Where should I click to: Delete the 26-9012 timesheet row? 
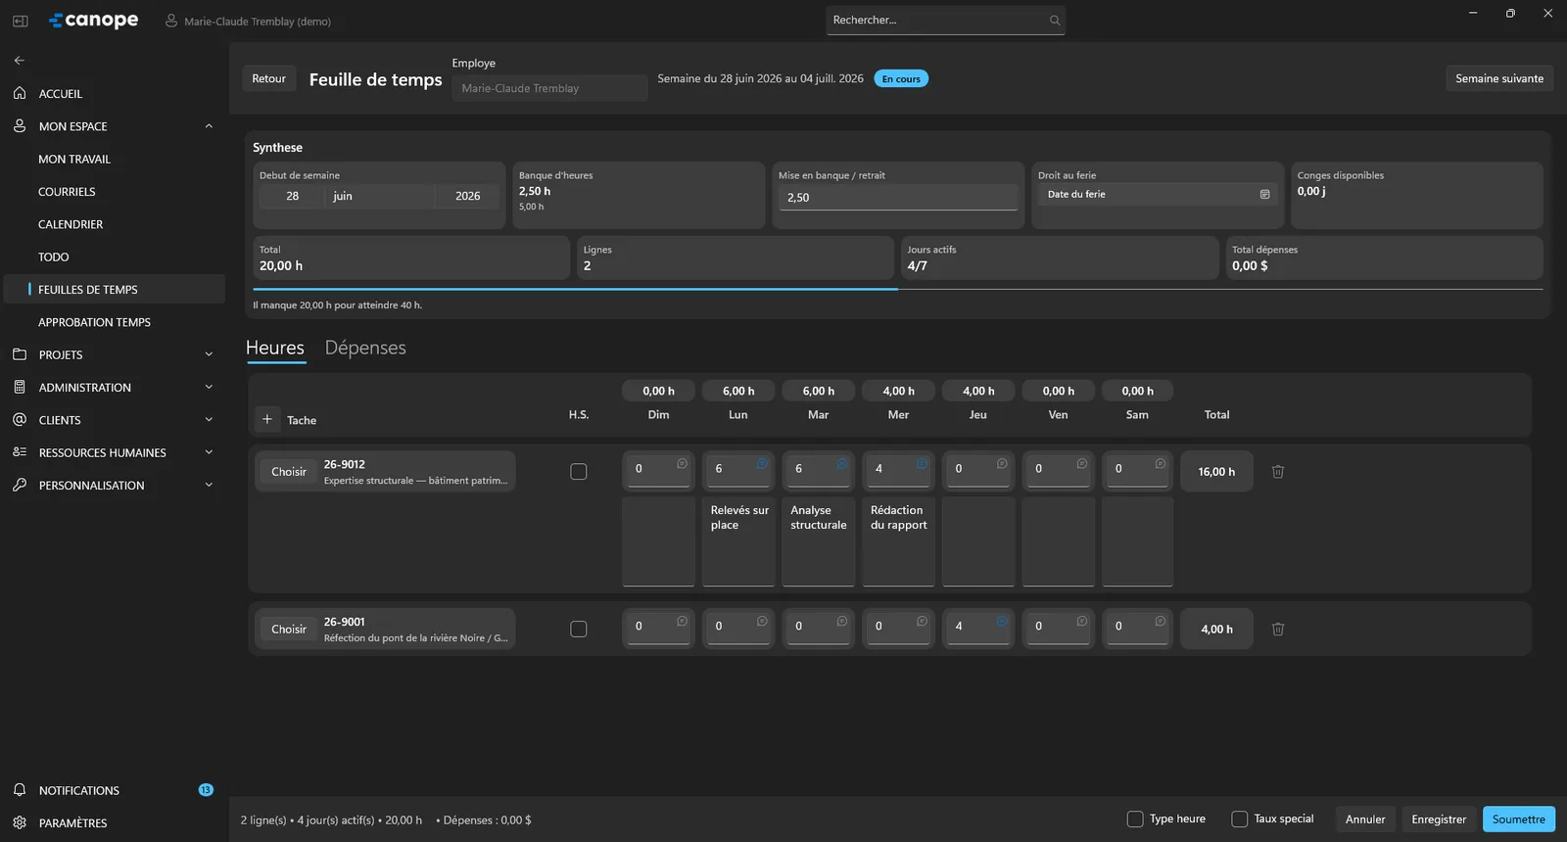point(1278,472)
